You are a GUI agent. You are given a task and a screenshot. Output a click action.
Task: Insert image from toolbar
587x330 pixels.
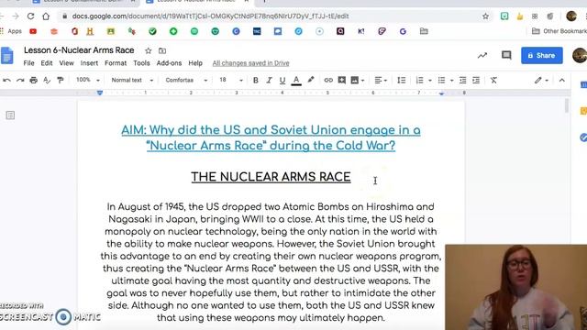click(x=355, y=80)
